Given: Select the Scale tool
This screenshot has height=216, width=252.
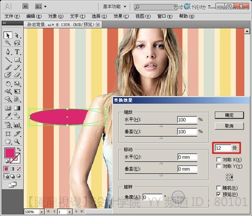Looking at the screenshot, I should pyautogui.click(x=17, y=84).
